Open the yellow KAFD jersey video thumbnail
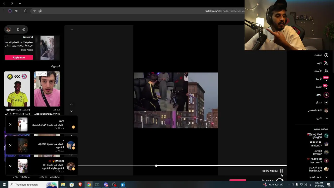The image size is (334, 188). [17, 89]
